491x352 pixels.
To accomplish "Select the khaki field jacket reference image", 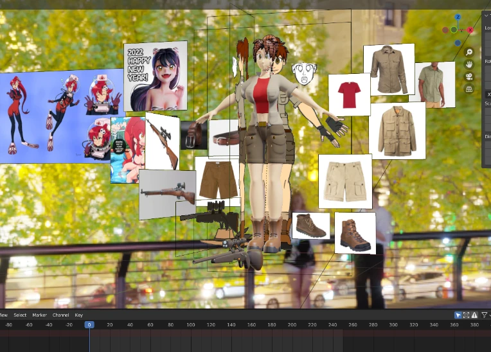I will tap(397, 131).
